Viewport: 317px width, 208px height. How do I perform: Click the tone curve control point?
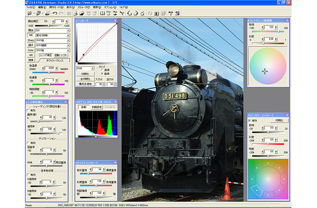pos(84,55)
